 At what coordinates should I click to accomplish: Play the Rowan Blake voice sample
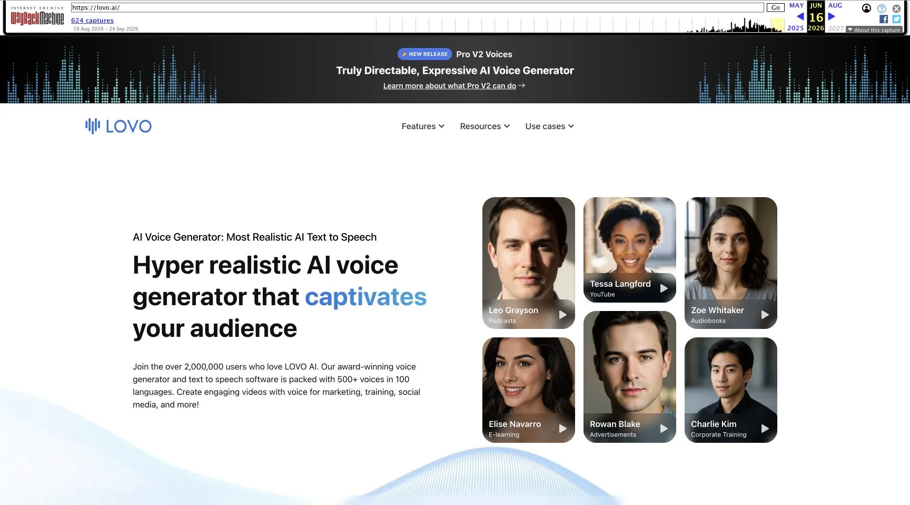[x=664, y=429]
